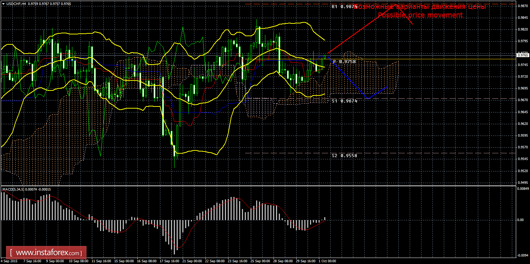Click the MACD(5,34,5) indicator label
530x264 pixels.
click(x=13, y=189)
